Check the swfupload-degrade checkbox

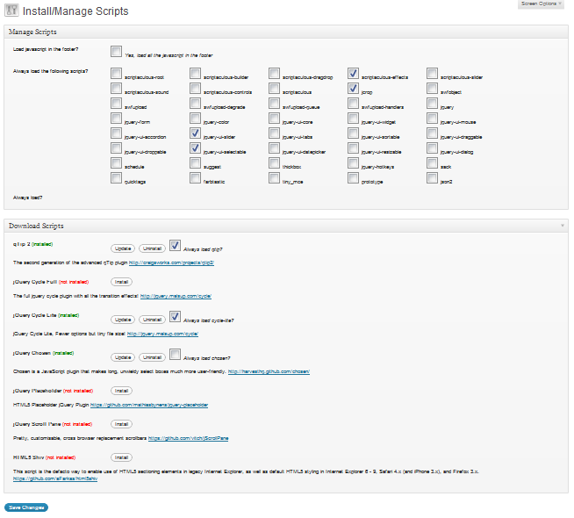[195, 104]
